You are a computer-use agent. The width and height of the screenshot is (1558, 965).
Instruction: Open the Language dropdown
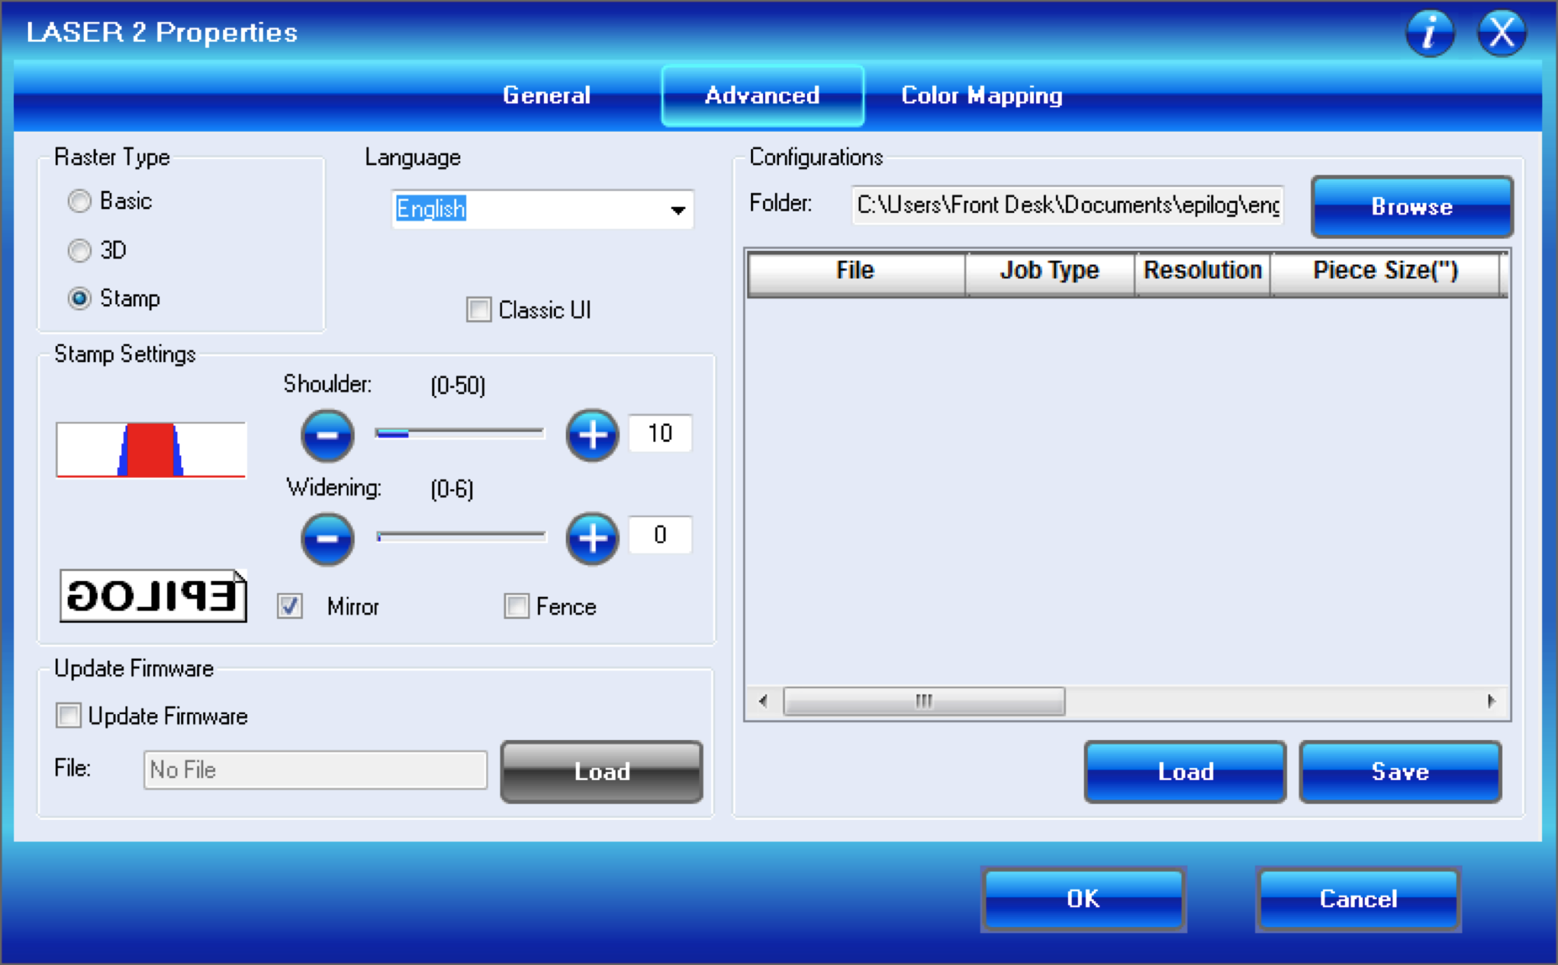click(542, 209)
